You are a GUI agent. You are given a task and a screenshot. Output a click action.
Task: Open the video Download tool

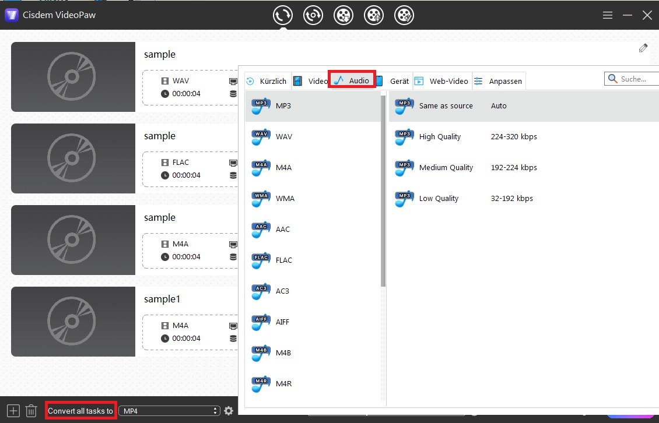343,15
